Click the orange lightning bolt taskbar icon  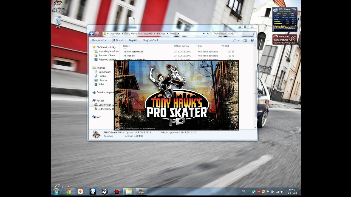point(80,192)
